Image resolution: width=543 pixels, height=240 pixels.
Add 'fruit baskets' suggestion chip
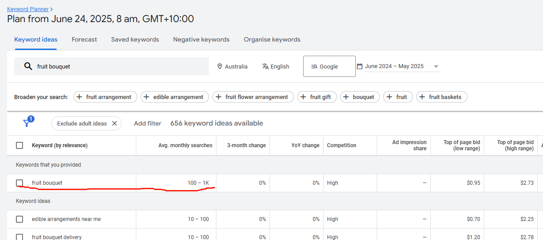pos(441,97)
